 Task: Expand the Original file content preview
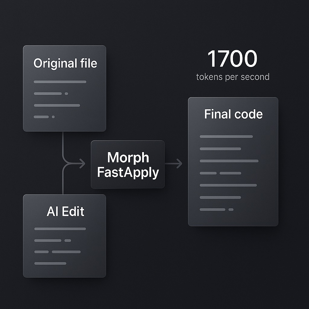point(64,100)
